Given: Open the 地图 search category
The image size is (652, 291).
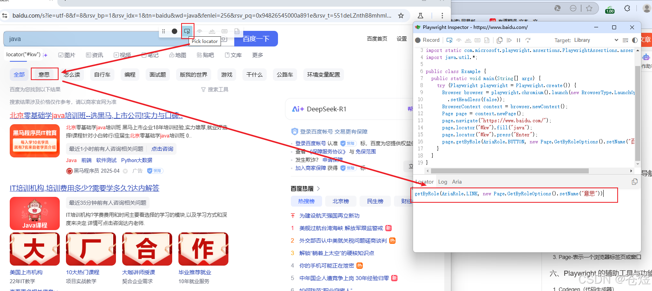Looking at the screenshot, I should click(178, 55).
